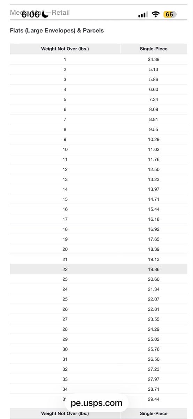This screenshot has height=419, width=193.
Task: Click Flats (Large Envelopes) & Parcels heading
Action: pyautogui.click(x=57, y=30)
